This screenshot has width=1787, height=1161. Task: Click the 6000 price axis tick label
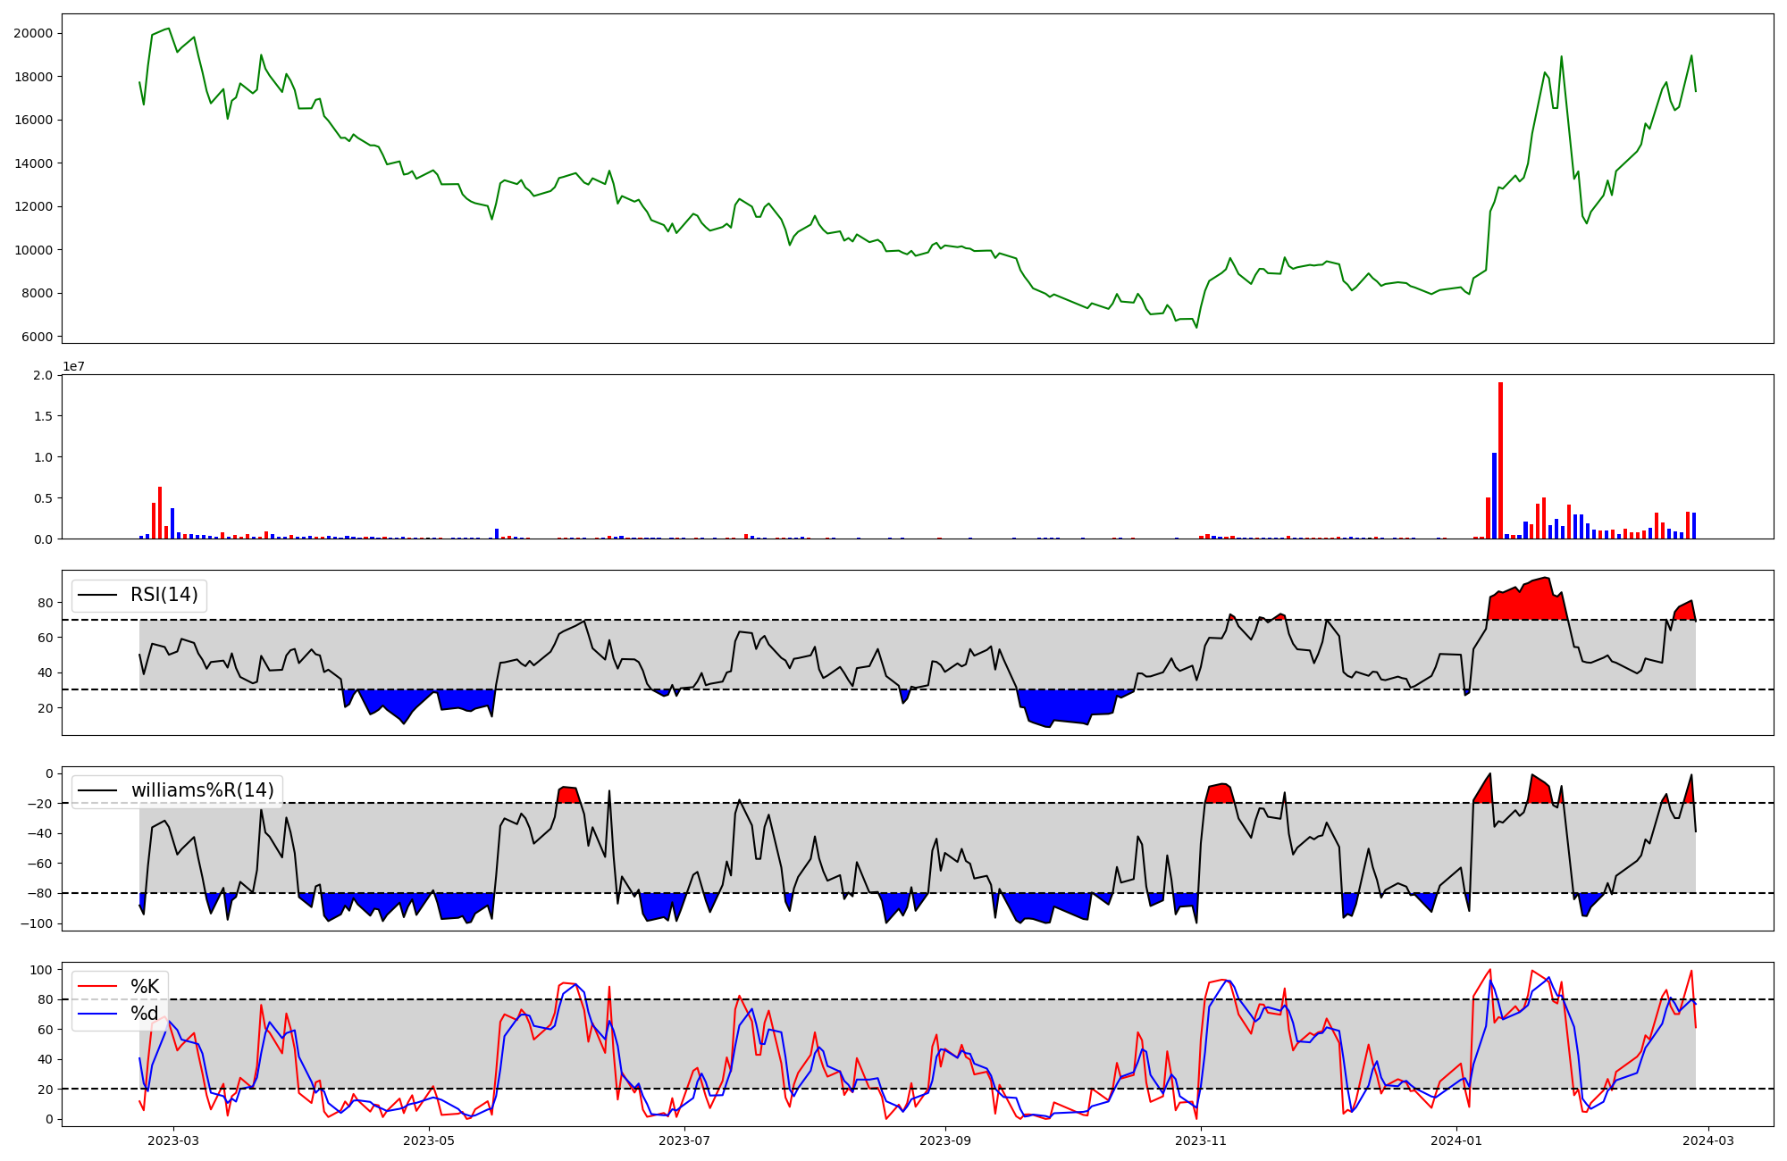[37, 337]
